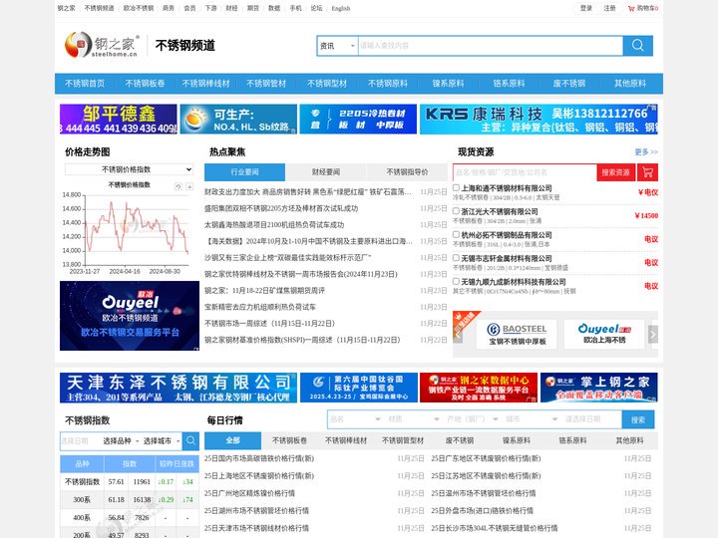Click the 选择日期 field under 不锈钢指数
The height and width of the screenshot is (538, 718).
[80, 441]
